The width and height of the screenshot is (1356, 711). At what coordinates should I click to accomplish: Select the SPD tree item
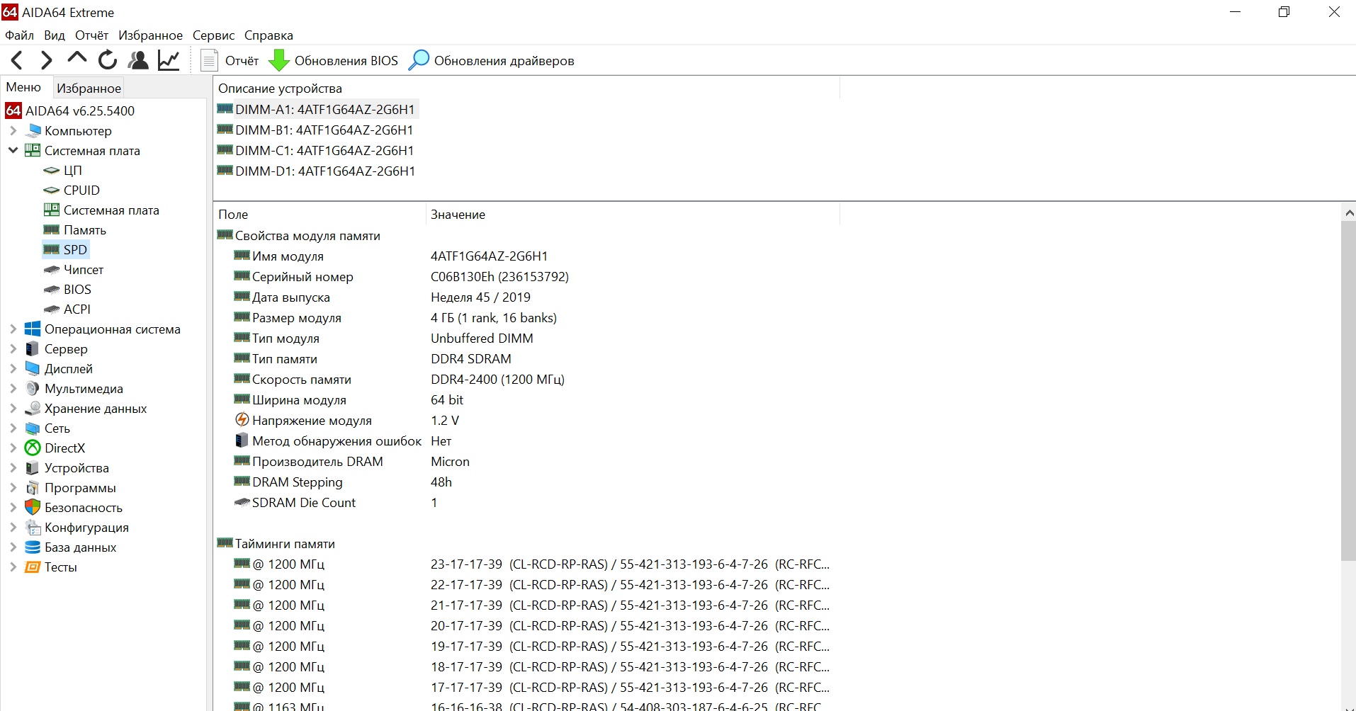[x=75, y=250]
